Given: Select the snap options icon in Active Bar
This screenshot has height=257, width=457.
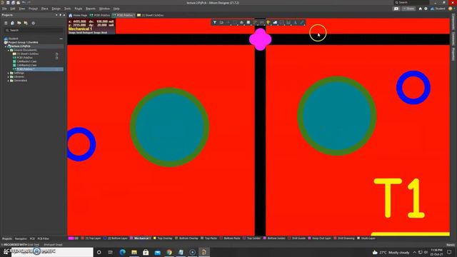Looking at the screenshot, I should click(x=221, y=22).
